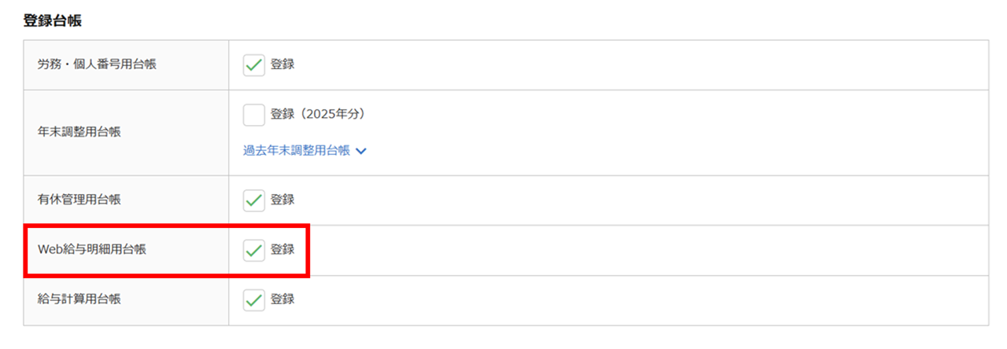
Task: Check the 年末調整用台帳 登録(2025年分) checkbox
Action: 253,115
